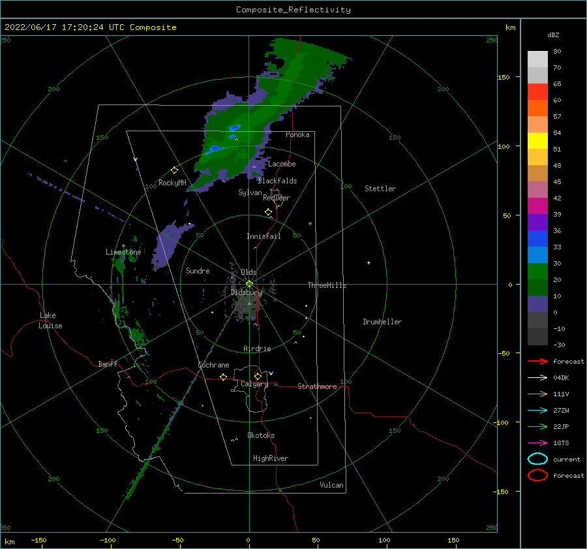Click the yellow diamond marker below RedDeer
The width and height of the screenshot is (587, 549).
click(x=268, y=212)
